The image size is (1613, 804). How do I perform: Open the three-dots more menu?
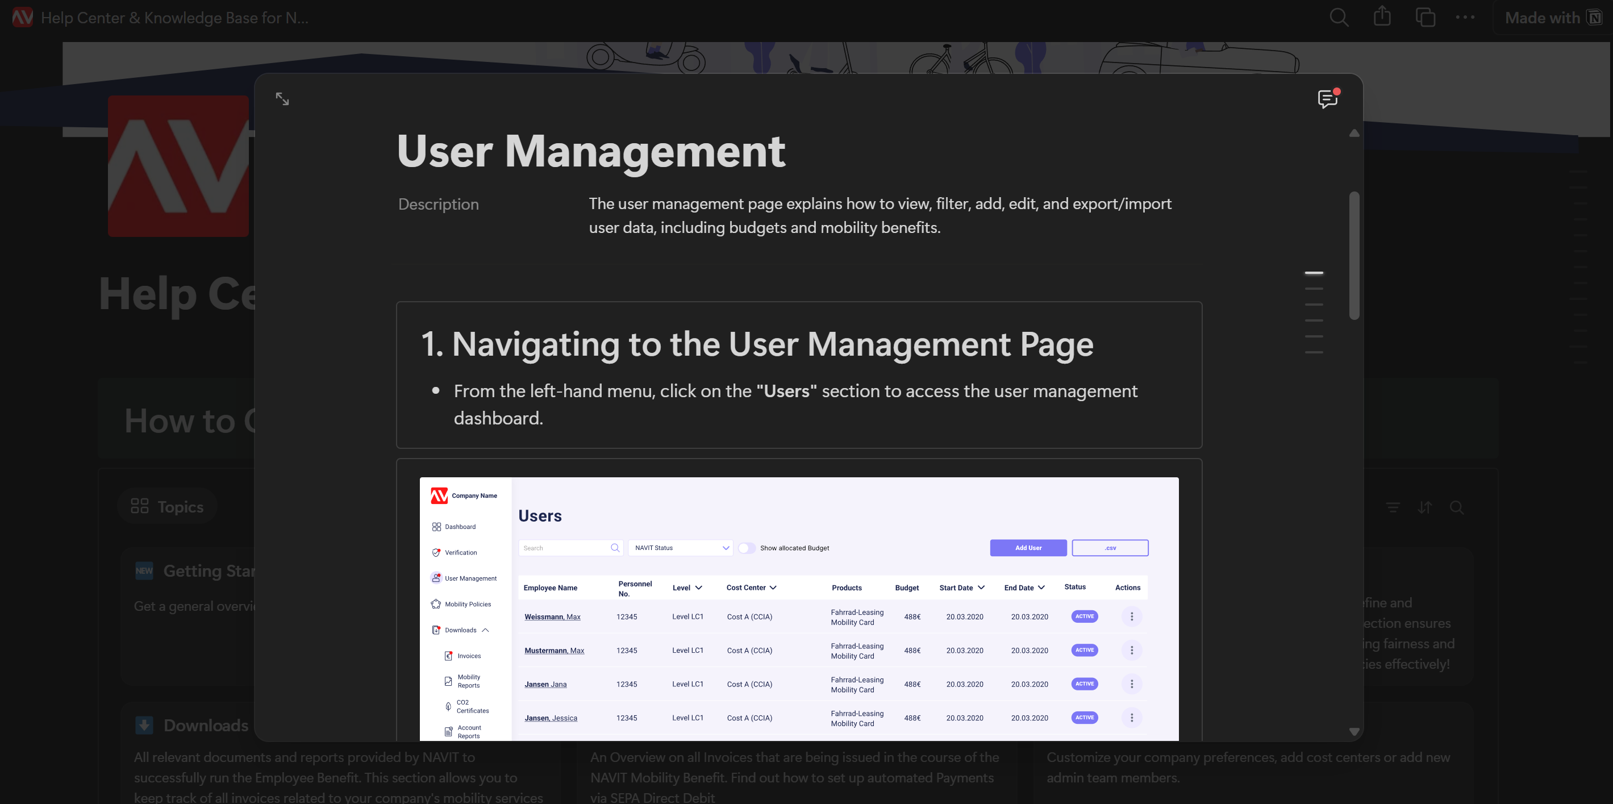tap(1465, 17)
